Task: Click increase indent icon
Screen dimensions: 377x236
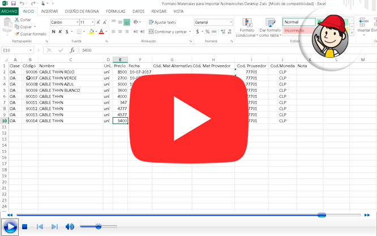Action: [x=142, y=32]
